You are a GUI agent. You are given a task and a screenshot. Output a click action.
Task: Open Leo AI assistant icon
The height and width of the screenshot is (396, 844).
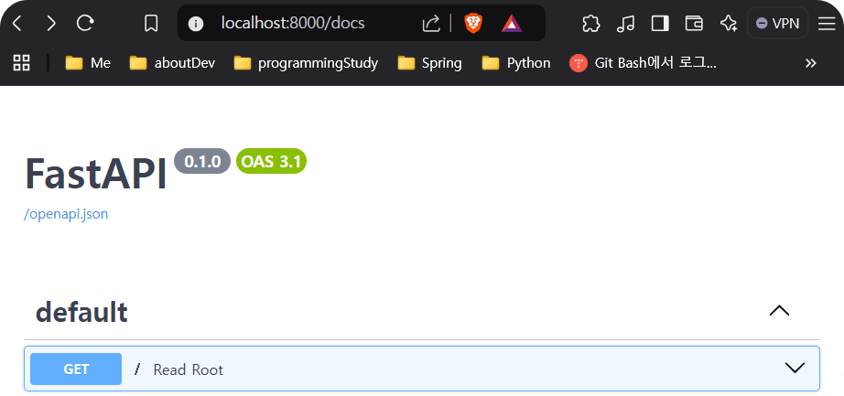[729, 23]
